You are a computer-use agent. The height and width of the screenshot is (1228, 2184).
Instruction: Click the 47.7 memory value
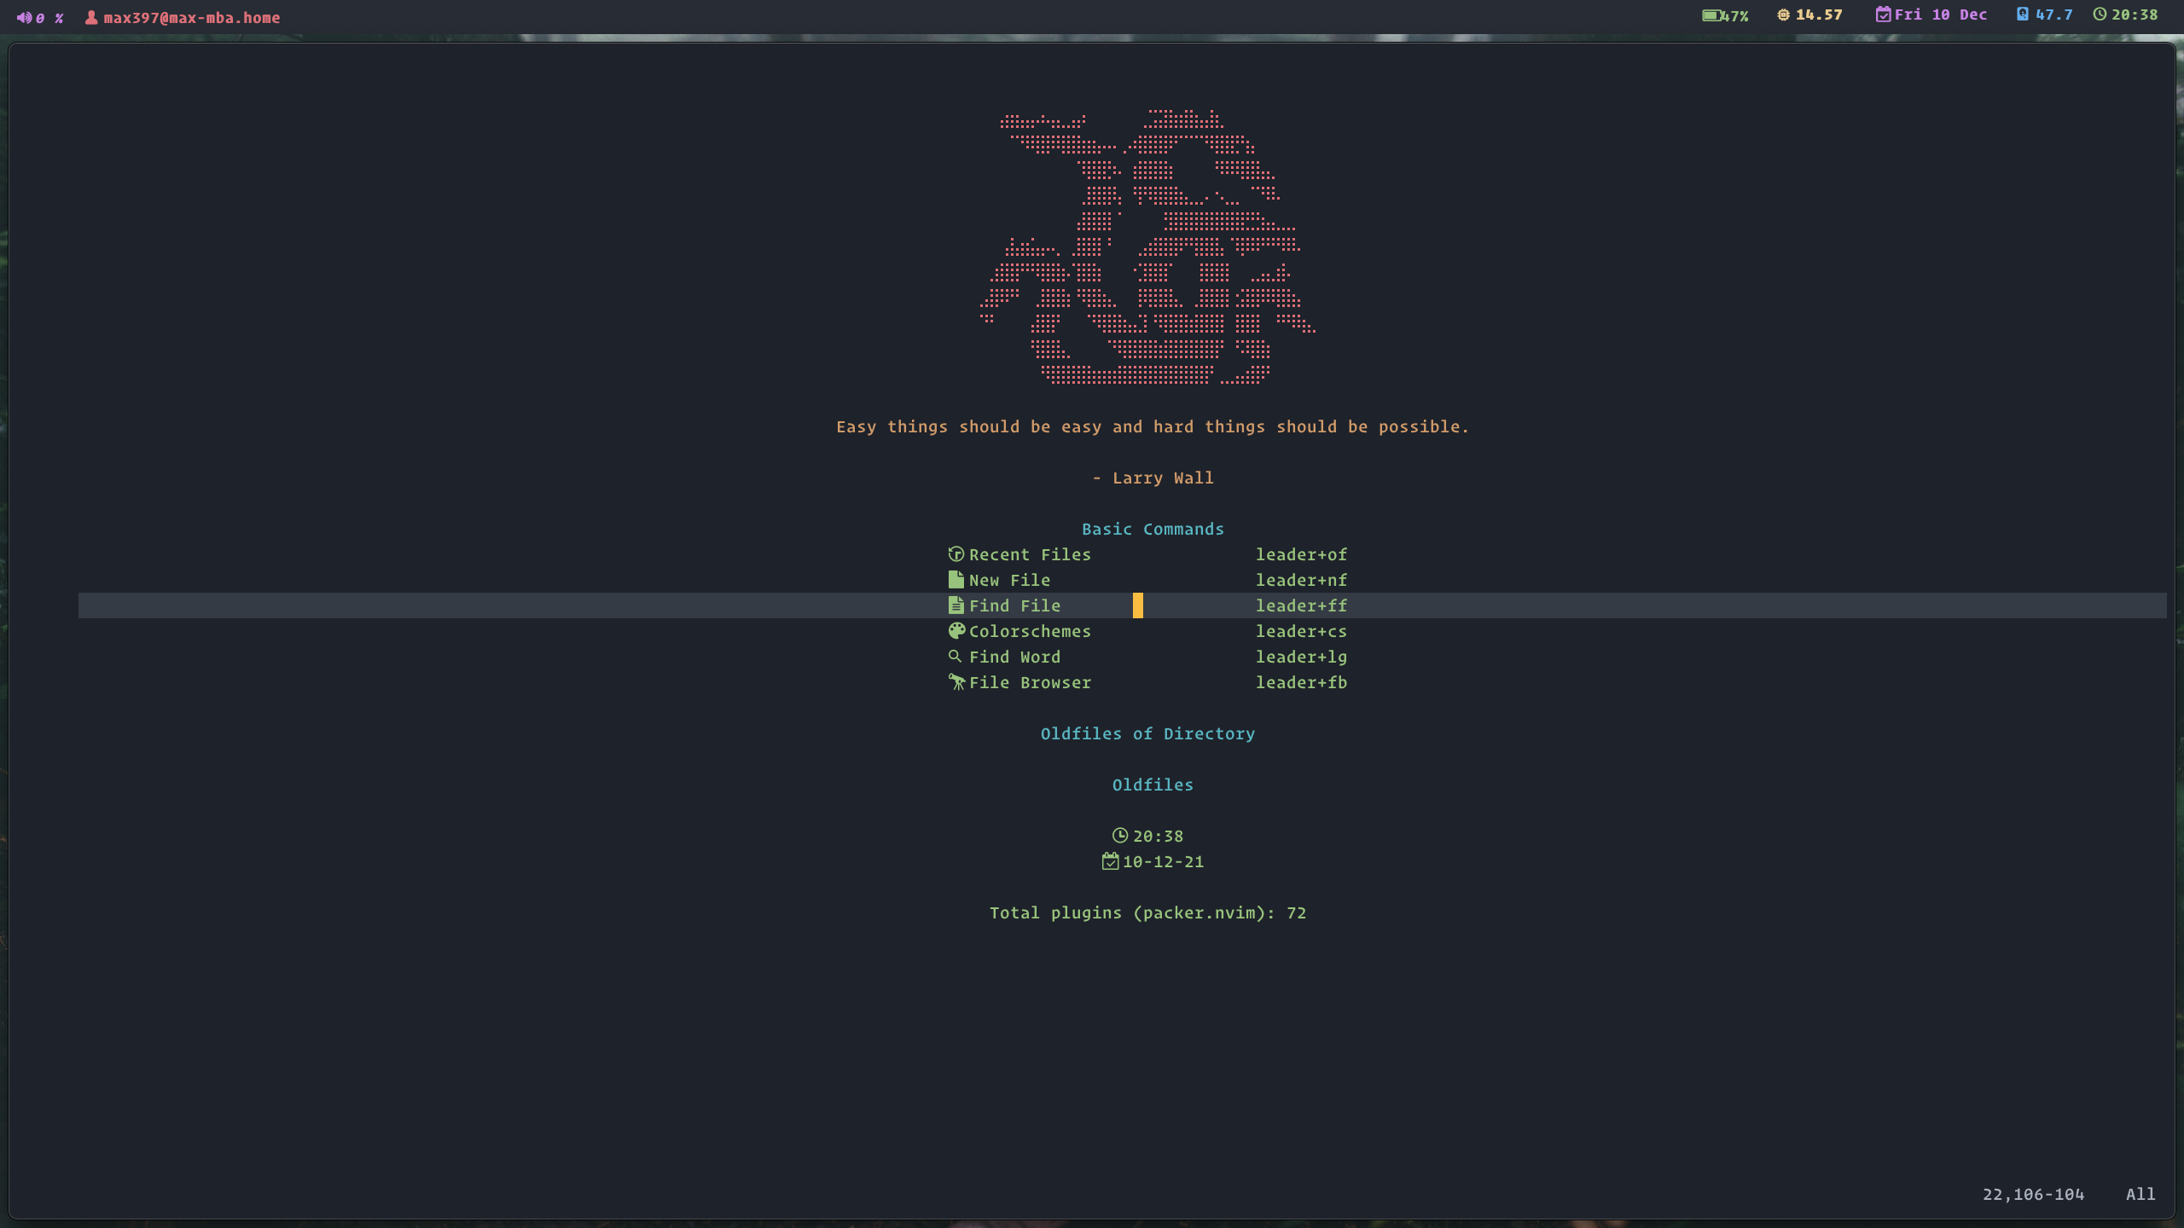pyautogui.click(x=2054, y=14)
